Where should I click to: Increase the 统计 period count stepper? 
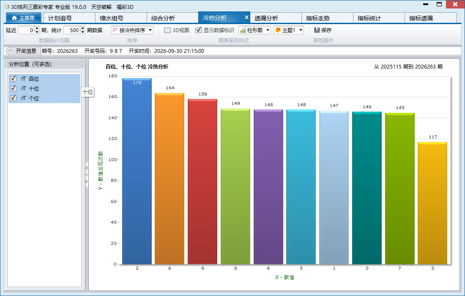83,28
